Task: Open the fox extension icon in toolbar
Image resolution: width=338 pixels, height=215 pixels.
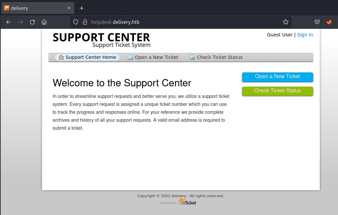Action: point(329,22)
